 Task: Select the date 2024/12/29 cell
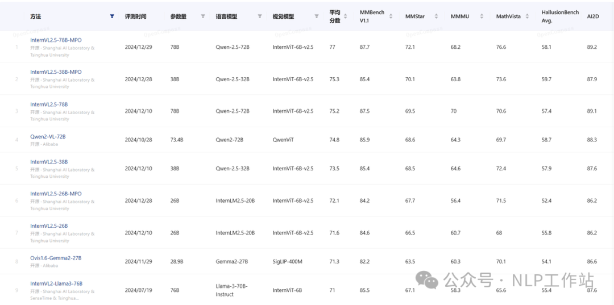click(x=138, y=47)
